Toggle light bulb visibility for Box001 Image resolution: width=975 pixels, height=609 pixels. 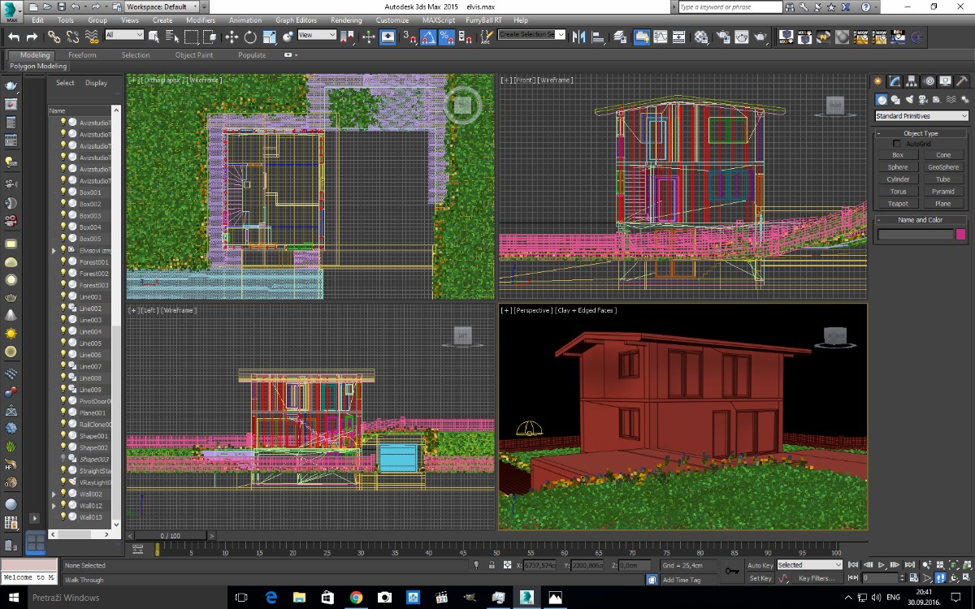point(63,192)
